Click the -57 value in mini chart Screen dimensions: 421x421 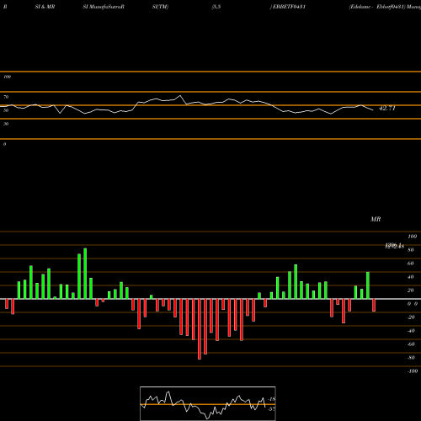(271, 409)
